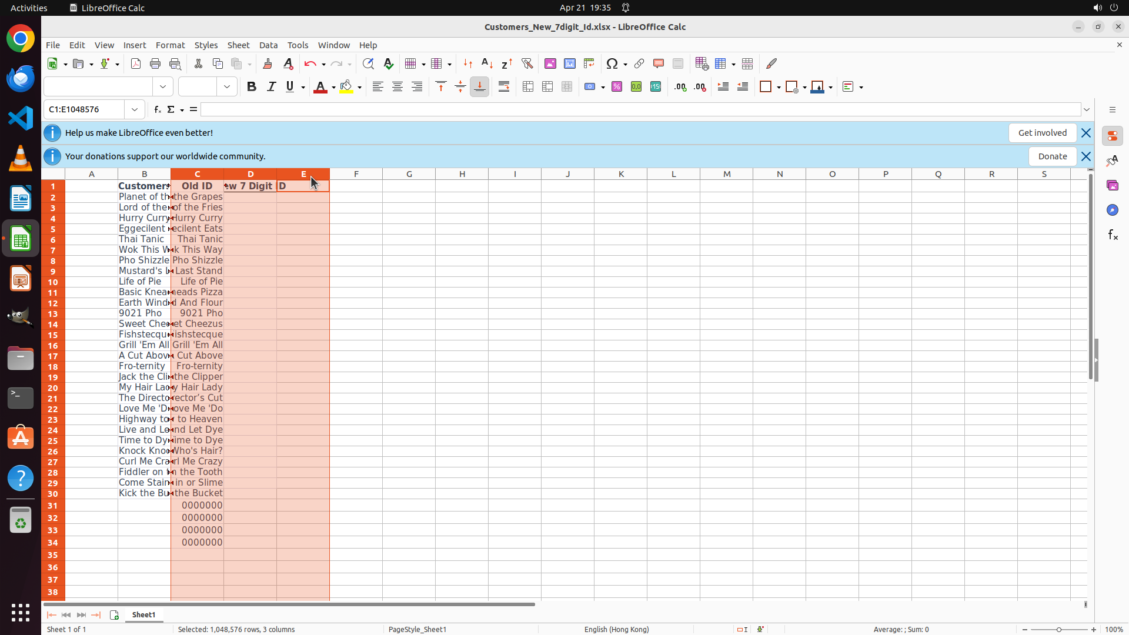Image resolution: width=1129 pixels, height=635 pixels.
Task: Toggle Wrap Text for selection
Action: pos(504,87)
